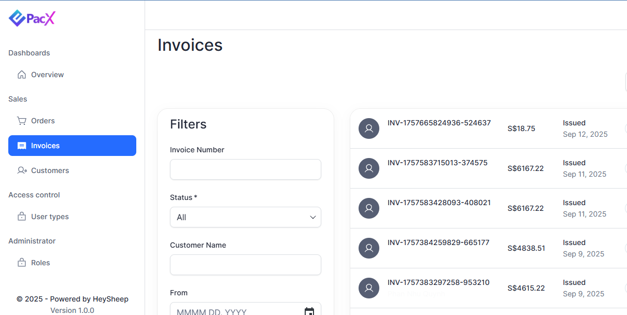The width and height of the screenshot is (627, 315).
Task: Open the Status dropdown
Action: pyautogui.click(x=246, y=217)
